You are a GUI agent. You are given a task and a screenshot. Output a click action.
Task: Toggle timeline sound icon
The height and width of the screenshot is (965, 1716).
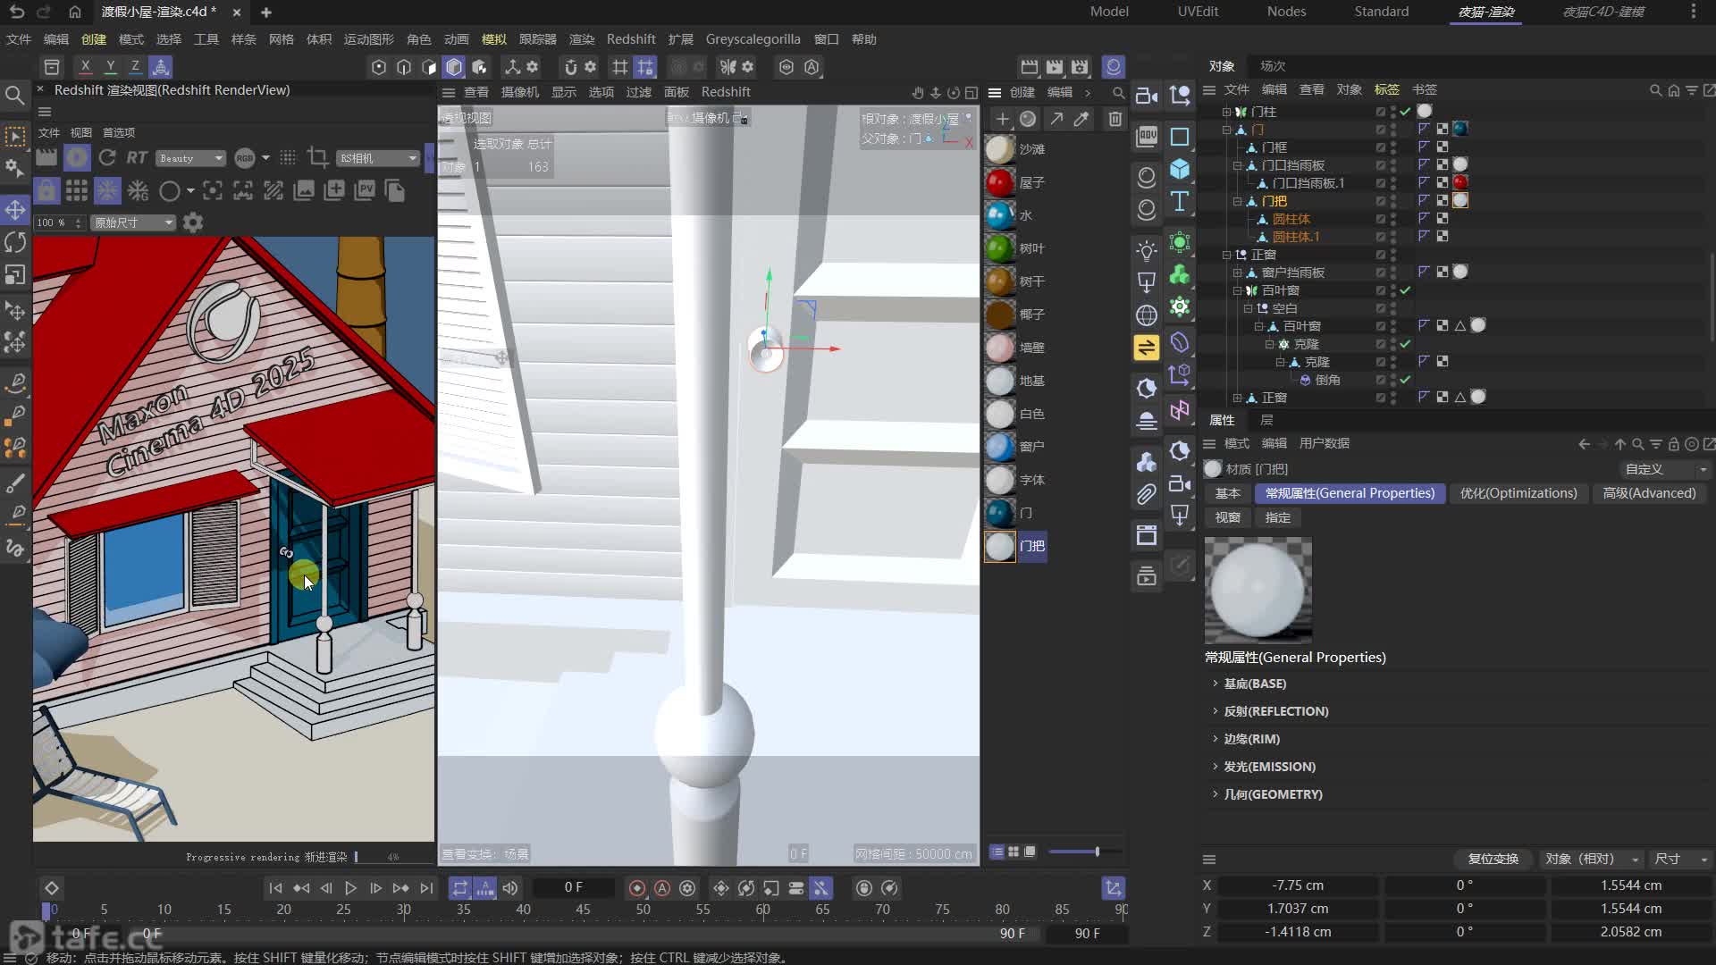tap(510, 887)
